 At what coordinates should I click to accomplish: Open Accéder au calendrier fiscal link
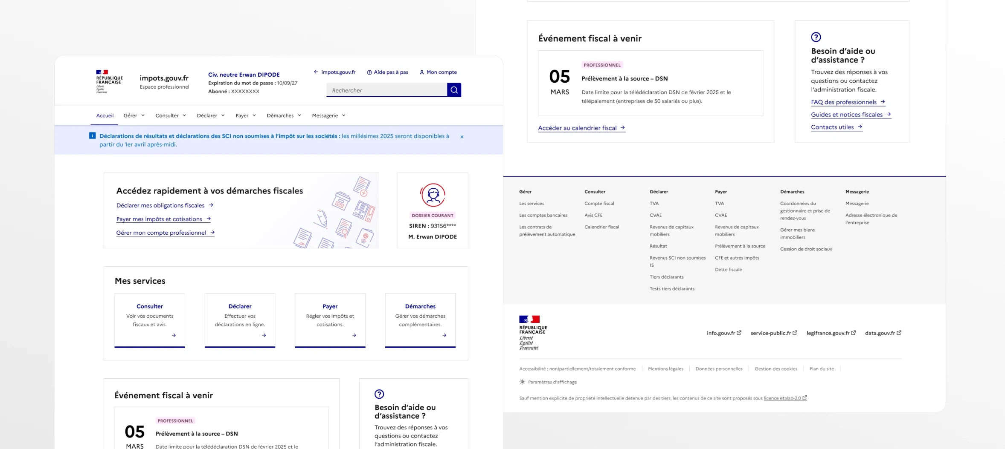coord(581,128)
